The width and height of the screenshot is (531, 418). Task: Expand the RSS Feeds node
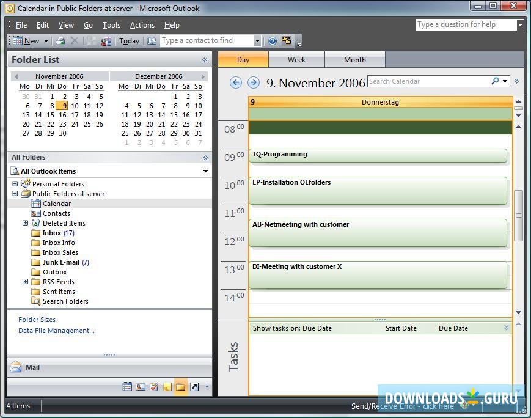point(26,282)
